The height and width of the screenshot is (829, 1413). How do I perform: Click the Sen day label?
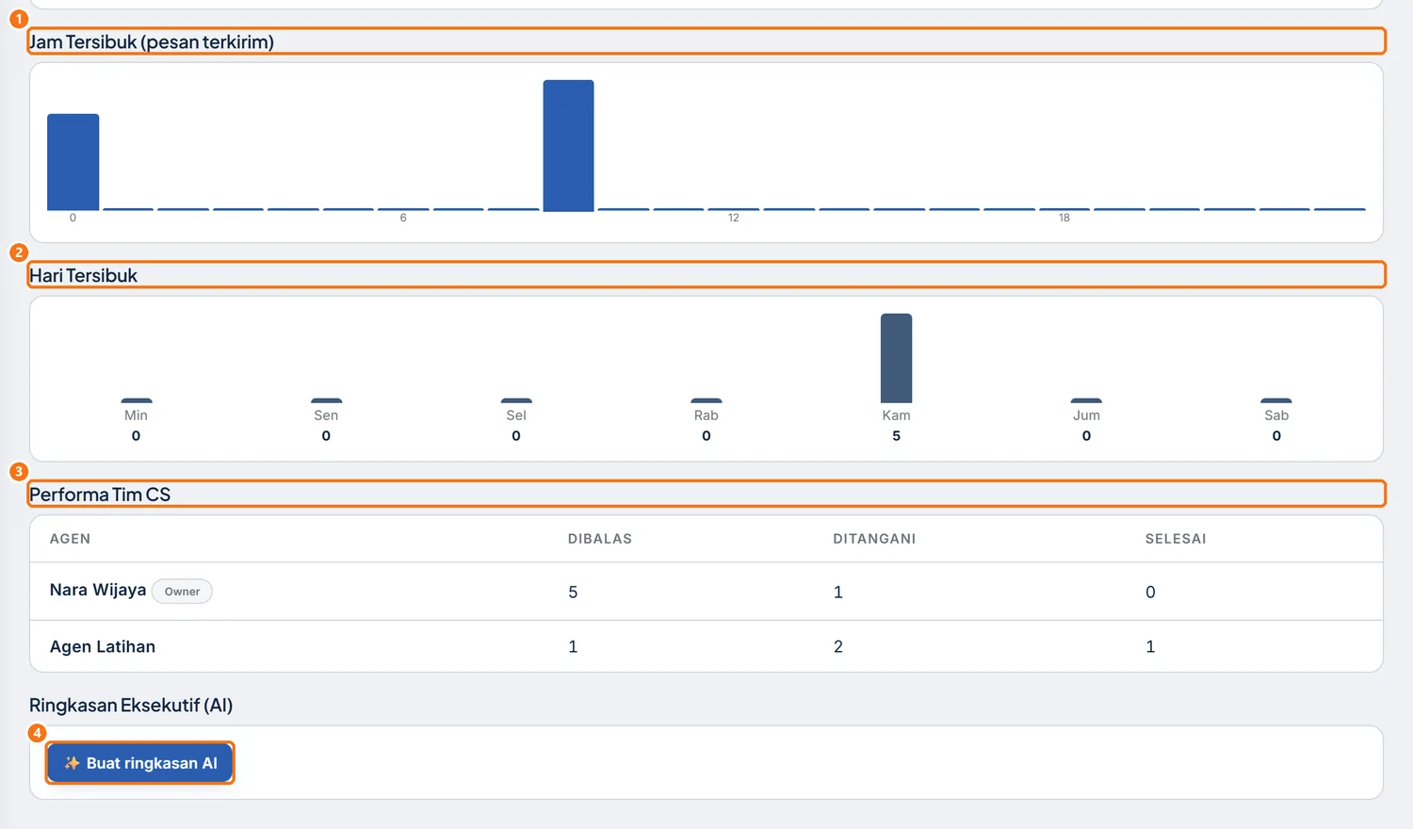pyautogui.click(x=326, y=415)
